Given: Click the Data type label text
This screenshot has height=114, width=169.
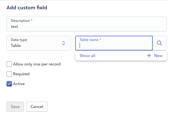Looking at the screenshot, I should [19, 40].
